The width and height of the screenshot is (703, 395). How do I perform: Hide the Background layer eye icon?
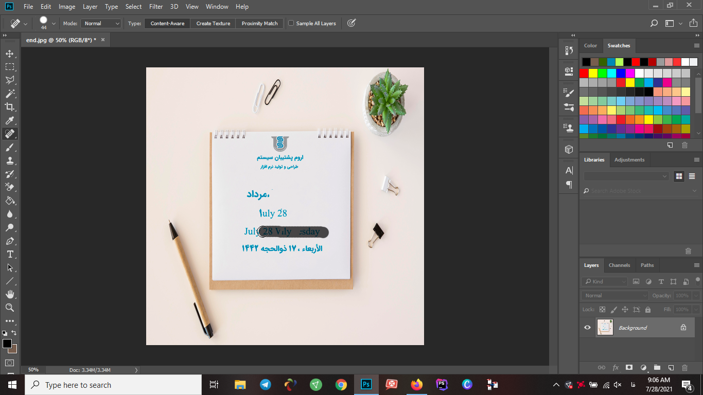(x=587, y=328)
